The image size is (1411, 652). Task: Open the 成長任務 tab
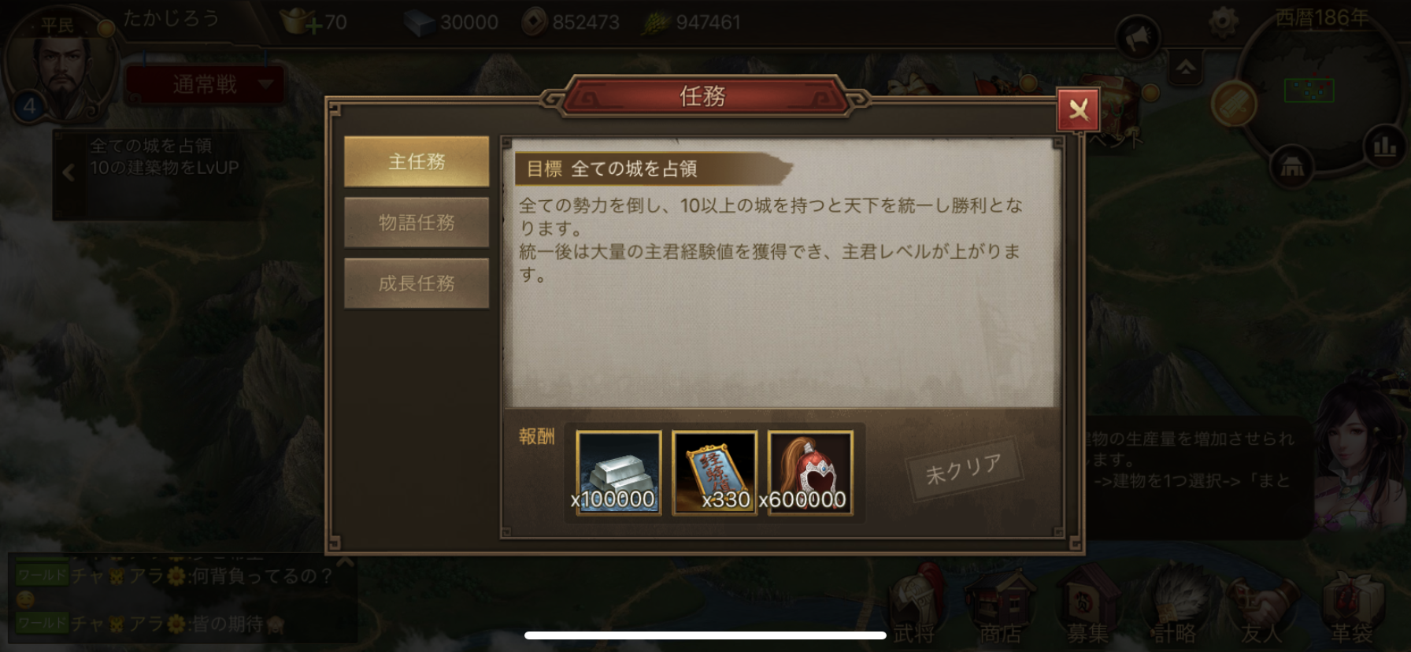point(417,283)
